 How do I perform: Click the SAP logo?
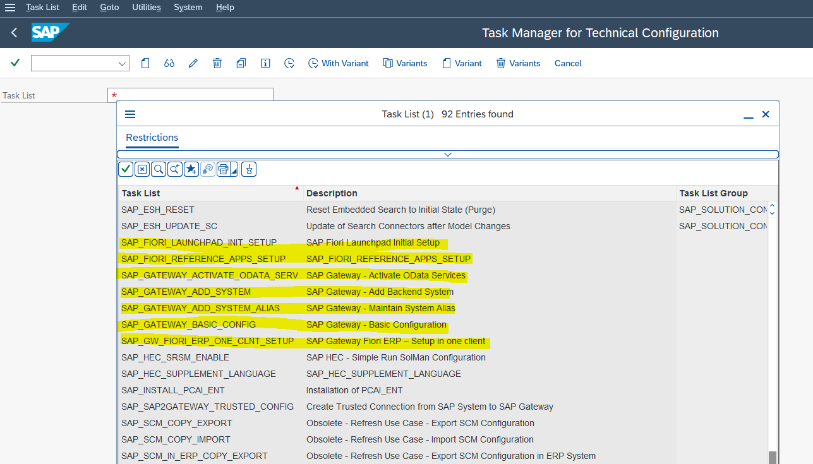51,32
